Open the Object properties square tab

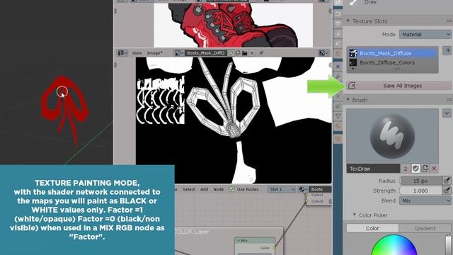[338, 67]
